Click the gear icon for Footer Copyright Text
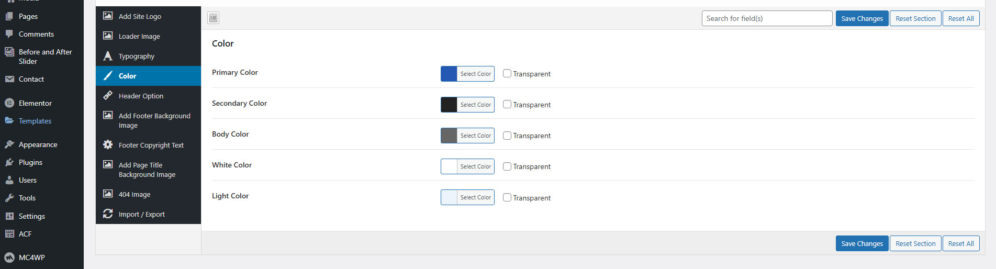Viewport: 996px width, 269px height. point(108,144)
